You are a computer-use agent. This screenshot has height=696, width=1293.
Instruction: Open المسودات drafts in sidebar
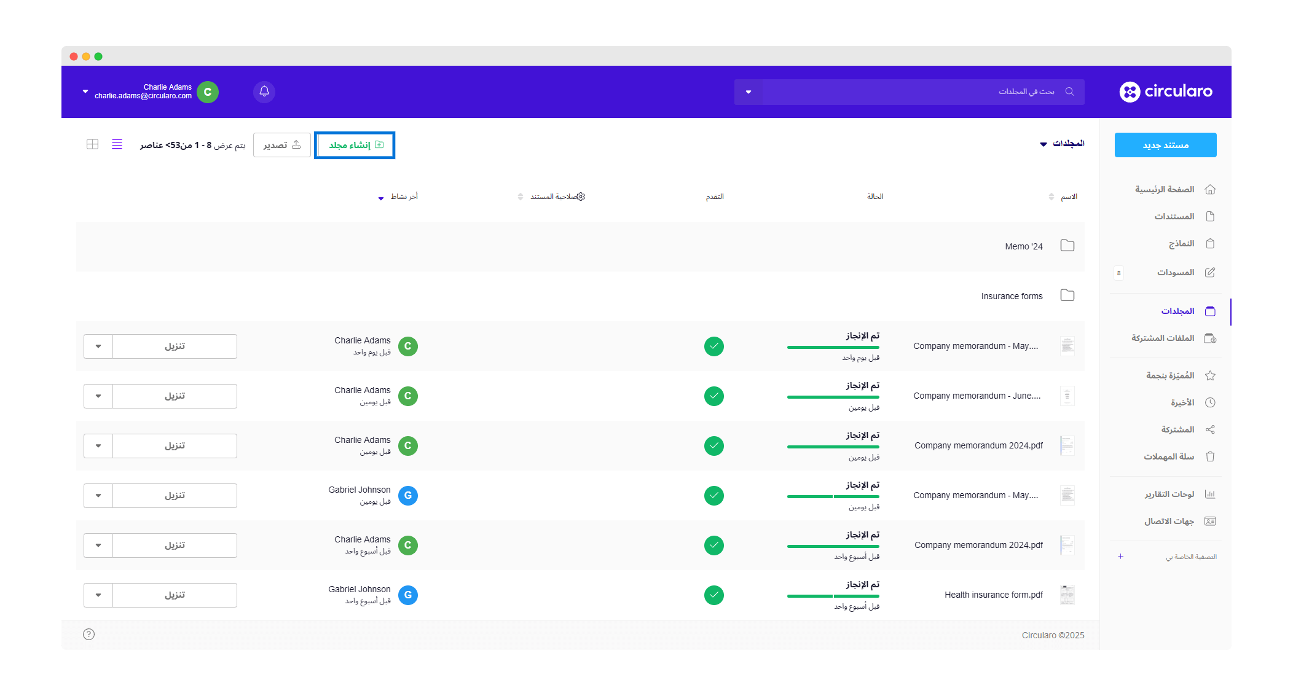pyautogui.click(x=1174, y=272)
